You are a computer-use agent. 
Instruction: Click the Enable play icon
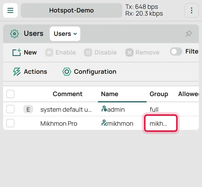point(49,52)
